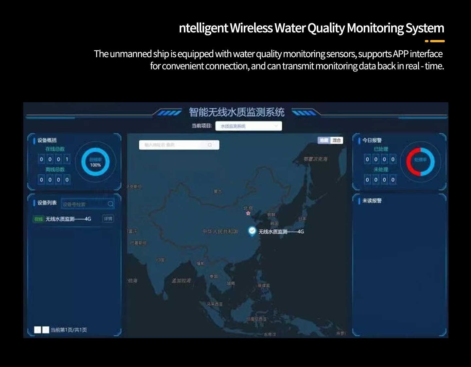
Task: Click the Beijing star marker on the map
Action: click(x=248, y=213)
